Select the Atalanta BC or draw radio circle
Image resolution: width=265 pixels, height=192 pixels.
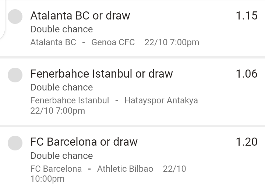pyautogui.click(x=15, y=17)
